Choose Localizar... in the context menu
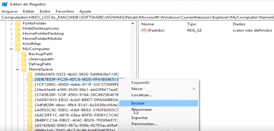 [x=159, y=95]
